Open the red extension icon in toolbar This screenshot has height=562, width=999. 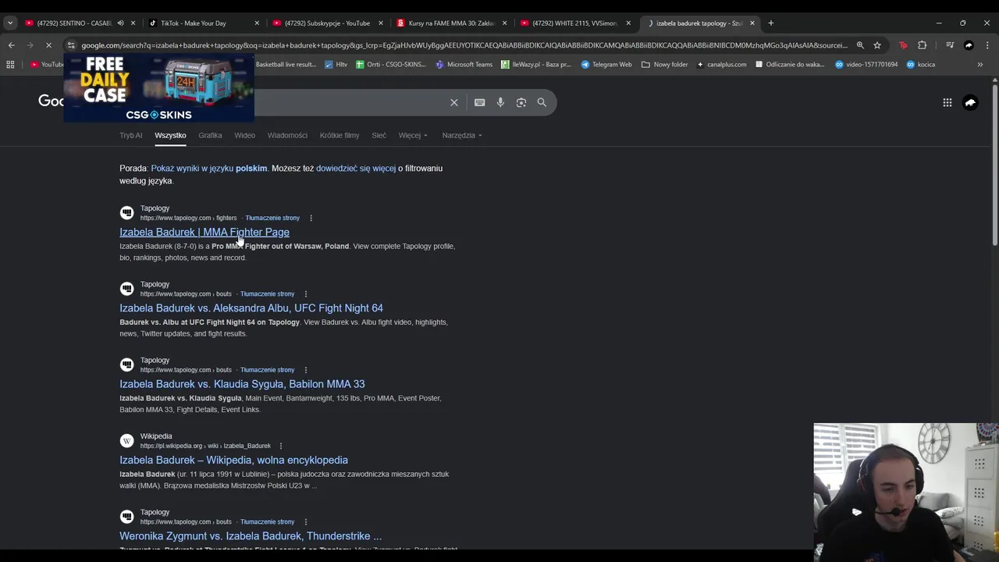(903, 45)
